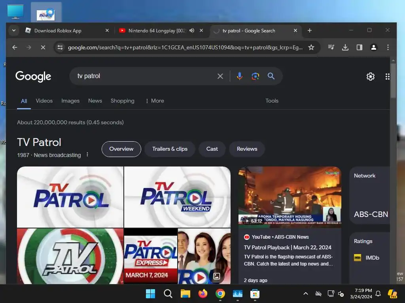Play the TV Patrol Playback video thumbnail
Viewport: 405px width, 303px height.
coord(290,197)
